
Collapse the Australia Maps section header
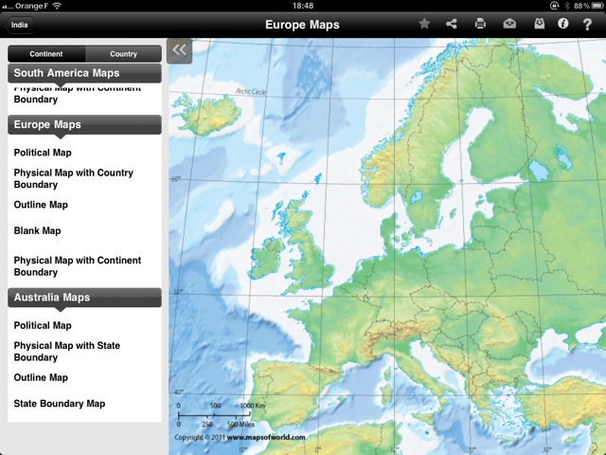pyautogui.click(x=85, y=298)
